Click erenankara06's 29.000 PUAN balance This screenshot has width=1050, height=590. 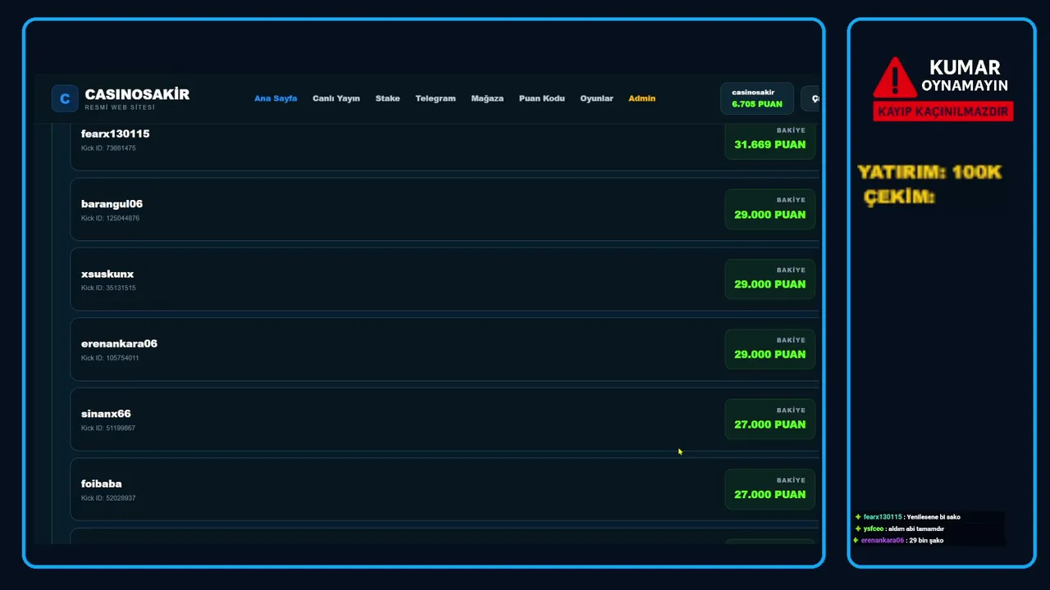pyautogui.click(x=770, y=355)
